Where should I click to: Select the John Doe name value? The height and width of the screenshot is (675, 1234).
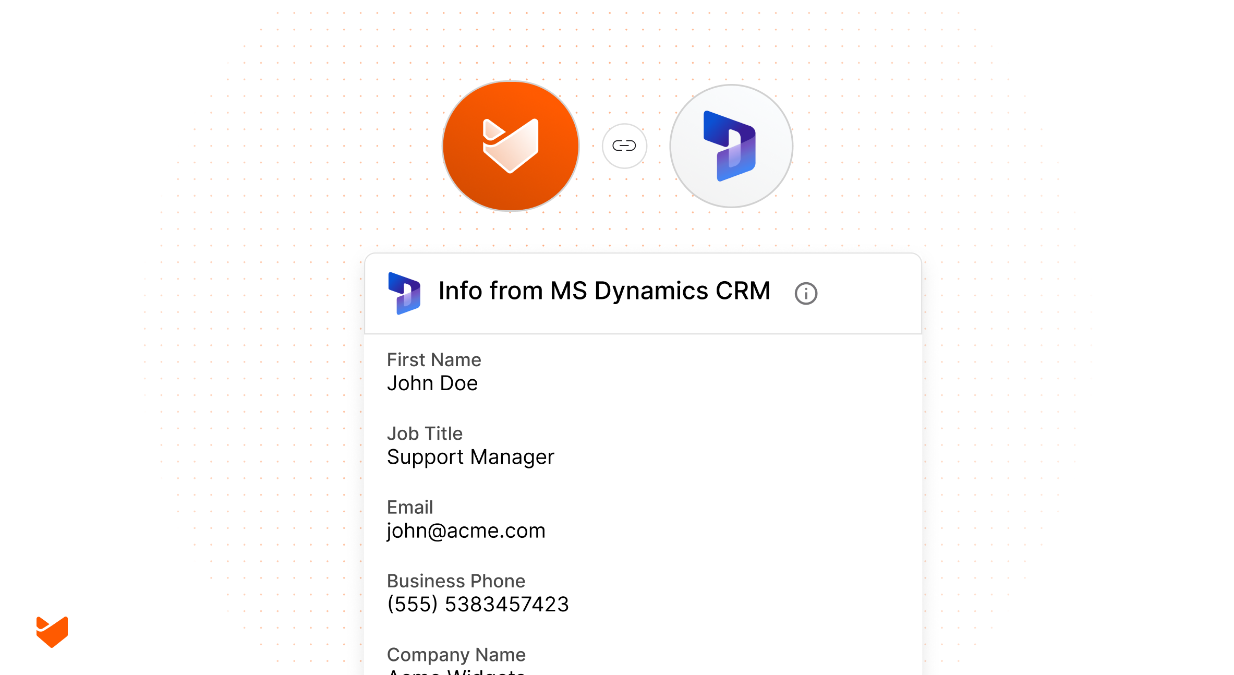432,383
